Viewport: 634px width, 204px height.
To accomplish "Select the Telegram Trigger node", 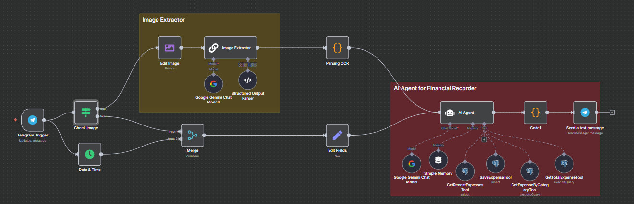I will [x=33, y=120].
